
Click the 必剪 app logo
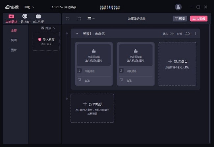pos(12,7)
